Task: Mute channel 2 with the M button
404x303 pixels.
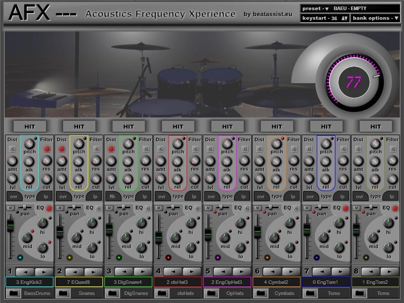Action: click(60, 208)
